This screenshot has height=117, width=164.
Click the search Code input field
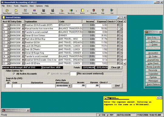[x=16, y=86]
